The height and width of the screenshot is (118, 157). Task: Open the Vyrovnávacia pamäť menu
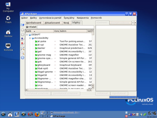pos(50,18)
